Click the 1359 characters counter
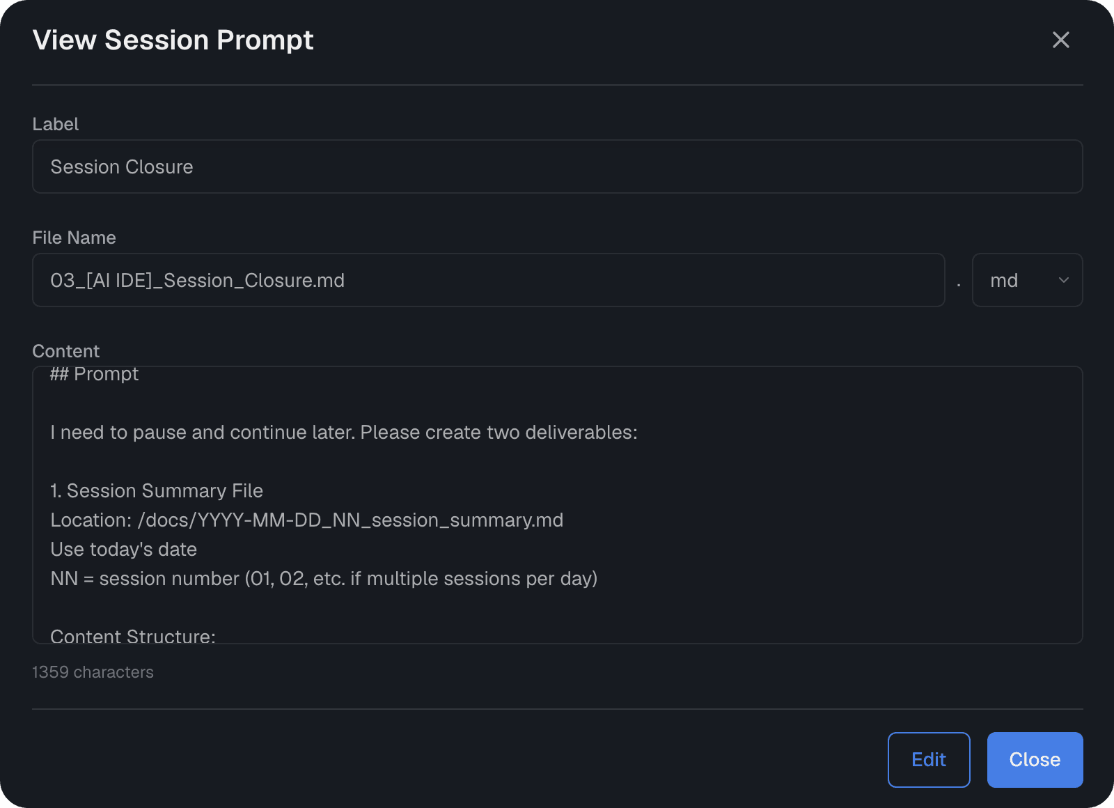Image resolution: width=1114 pixels, height=808 pixels. click(x=93, y=672)
